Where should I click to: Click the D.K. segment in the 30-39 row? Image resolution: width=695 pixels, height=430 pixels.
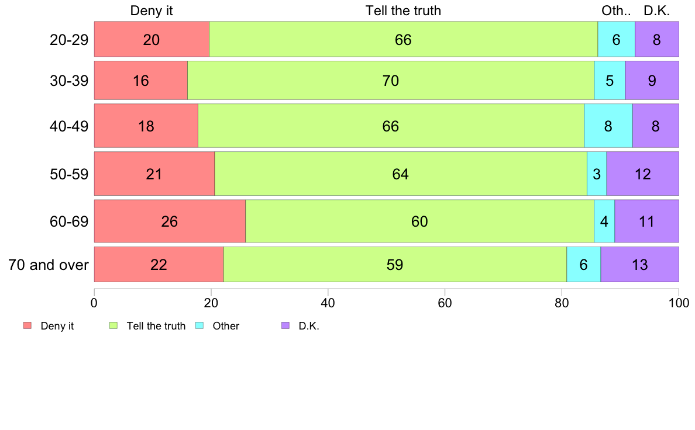652,81
